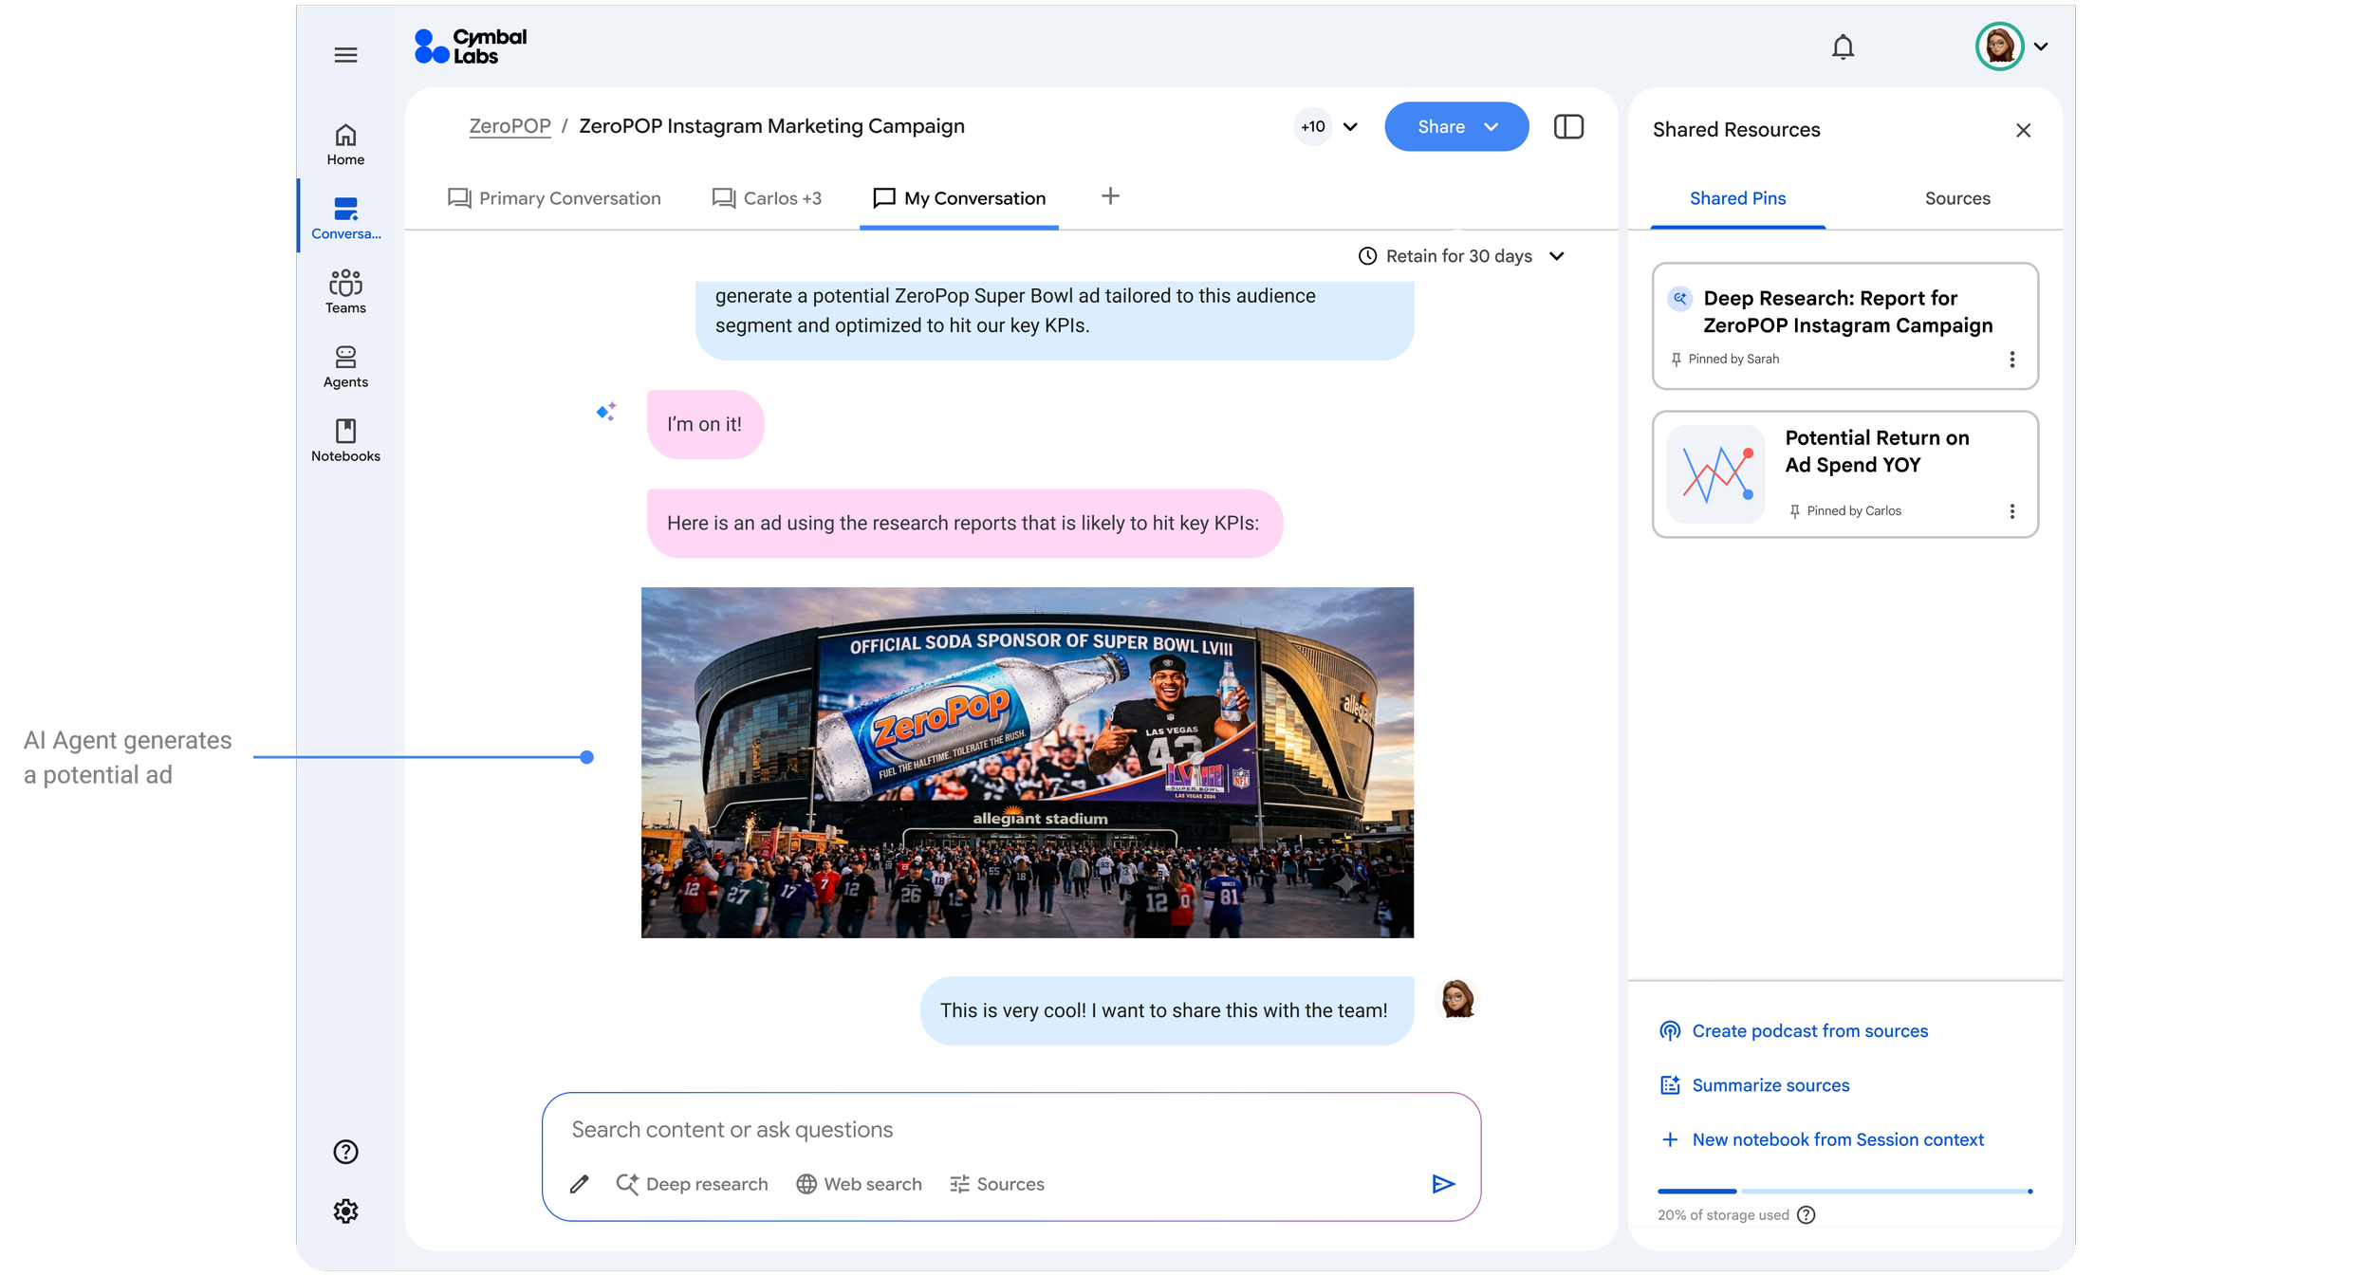Click 'This is very cool!' message bubble
The width and height of the screenshot is (2372, 1276).
[x=1167, y=1011]
